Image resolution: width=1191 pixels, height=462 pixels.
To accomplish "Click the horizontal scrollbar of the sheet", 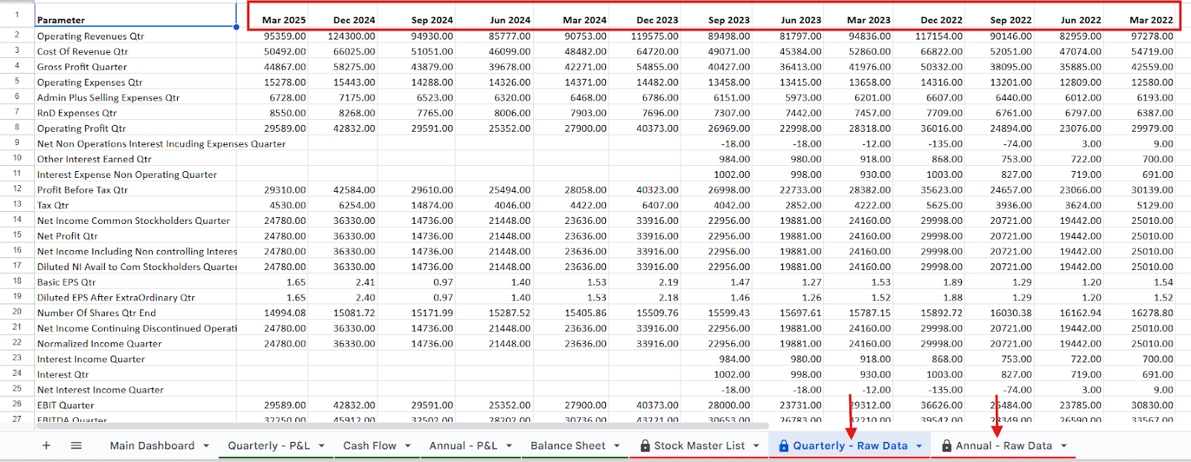I will [402, 426].
